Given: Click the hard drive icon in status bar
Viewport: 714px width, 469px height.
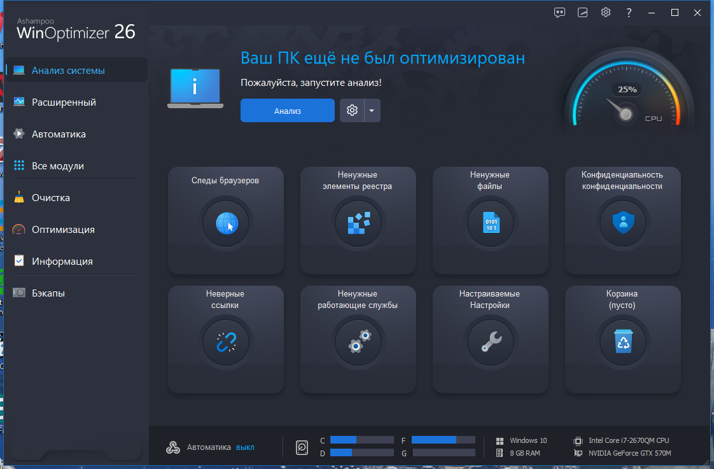Looking at the screenshot, I should (x=302, y=447).
